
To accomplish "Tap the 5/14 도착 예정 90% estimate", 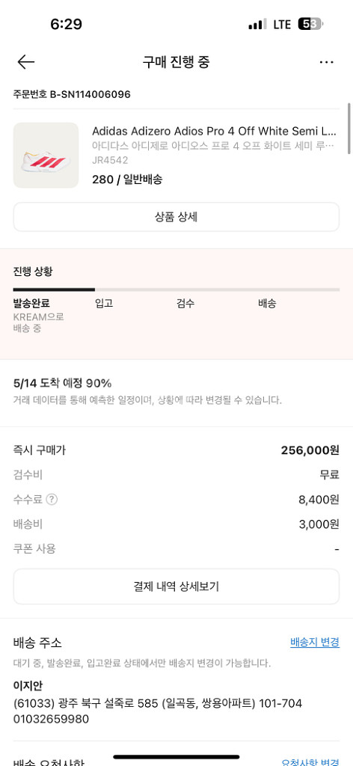I will point(63,383).
